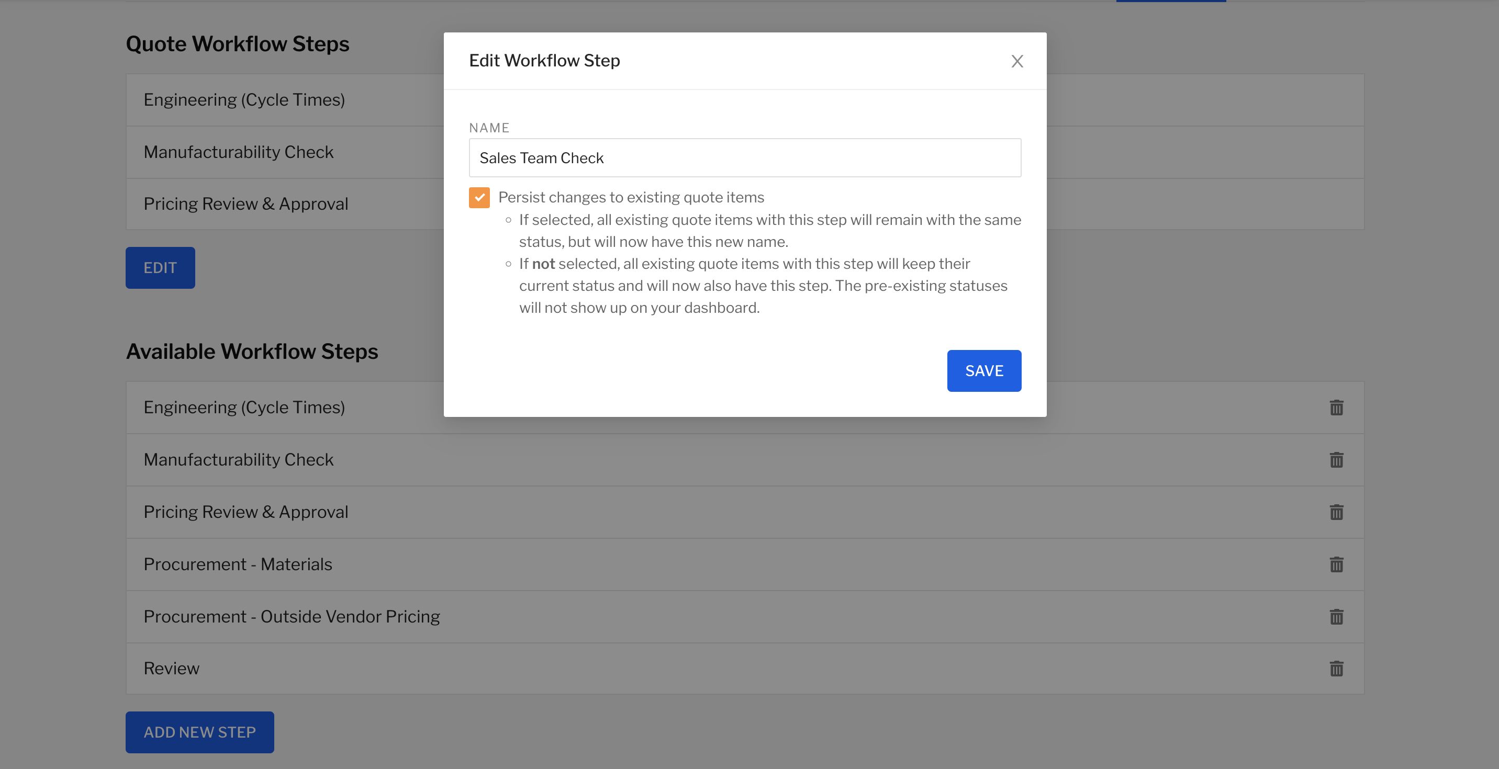The width and height of the screenshot is (1499, 769).
Task: Delete the "Pricing Review & Approval" available step
Action: tap(1337, 512)
